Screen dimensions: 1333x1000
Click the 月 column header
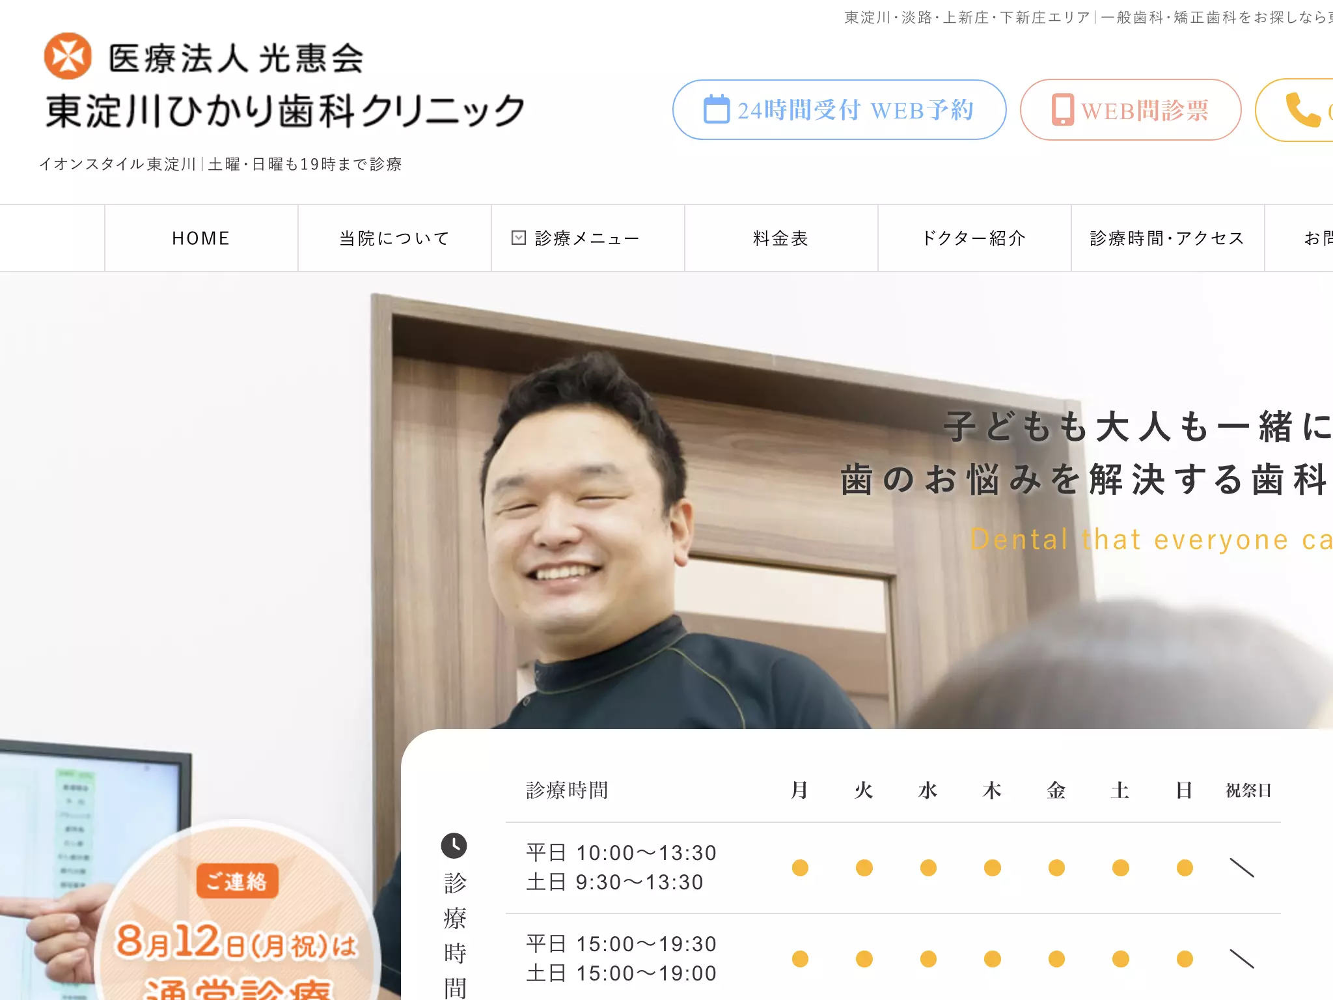click(x=800, y=790)
